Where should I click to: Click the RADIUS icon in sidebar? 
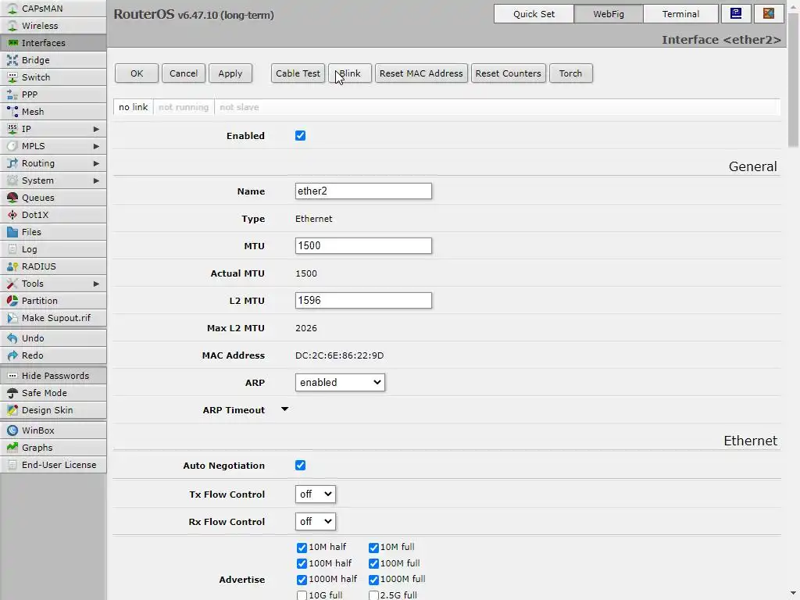pyautogui.click(x=12, y=266)
